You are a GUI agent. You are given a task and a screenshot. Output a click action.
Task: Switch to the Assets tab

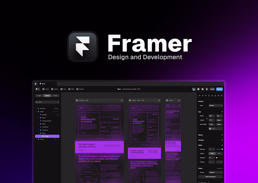pos(55,96)
